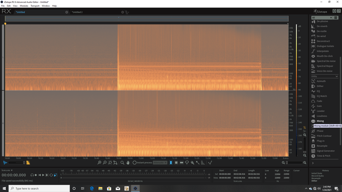Select the Grab and drag hand tool

pos(128,163)
